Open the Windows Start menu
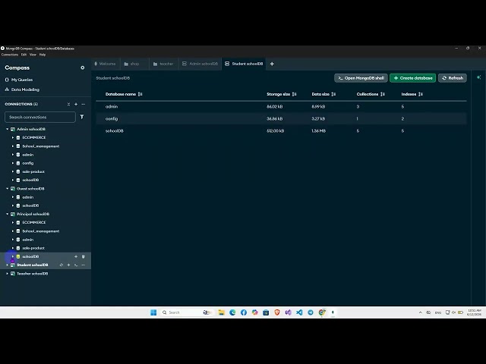Screen dimensions: 486x364 tap(153, 312)
